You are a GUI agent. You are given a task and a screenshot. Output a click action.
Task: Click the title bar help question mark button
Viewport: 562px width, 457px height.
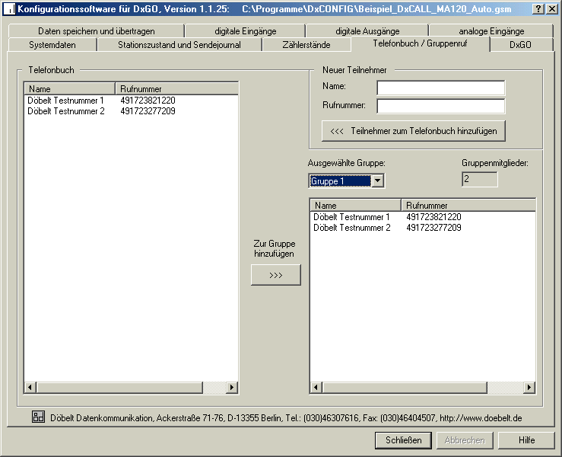tap(538, 9)
